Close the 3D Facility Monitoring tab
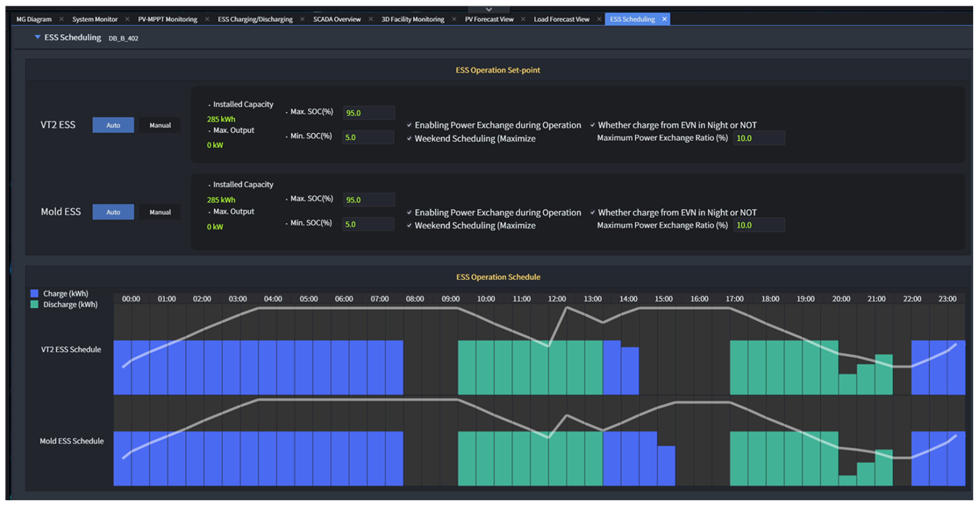The width and height of the screenshot is (977, 506). [x=454, y=19]
